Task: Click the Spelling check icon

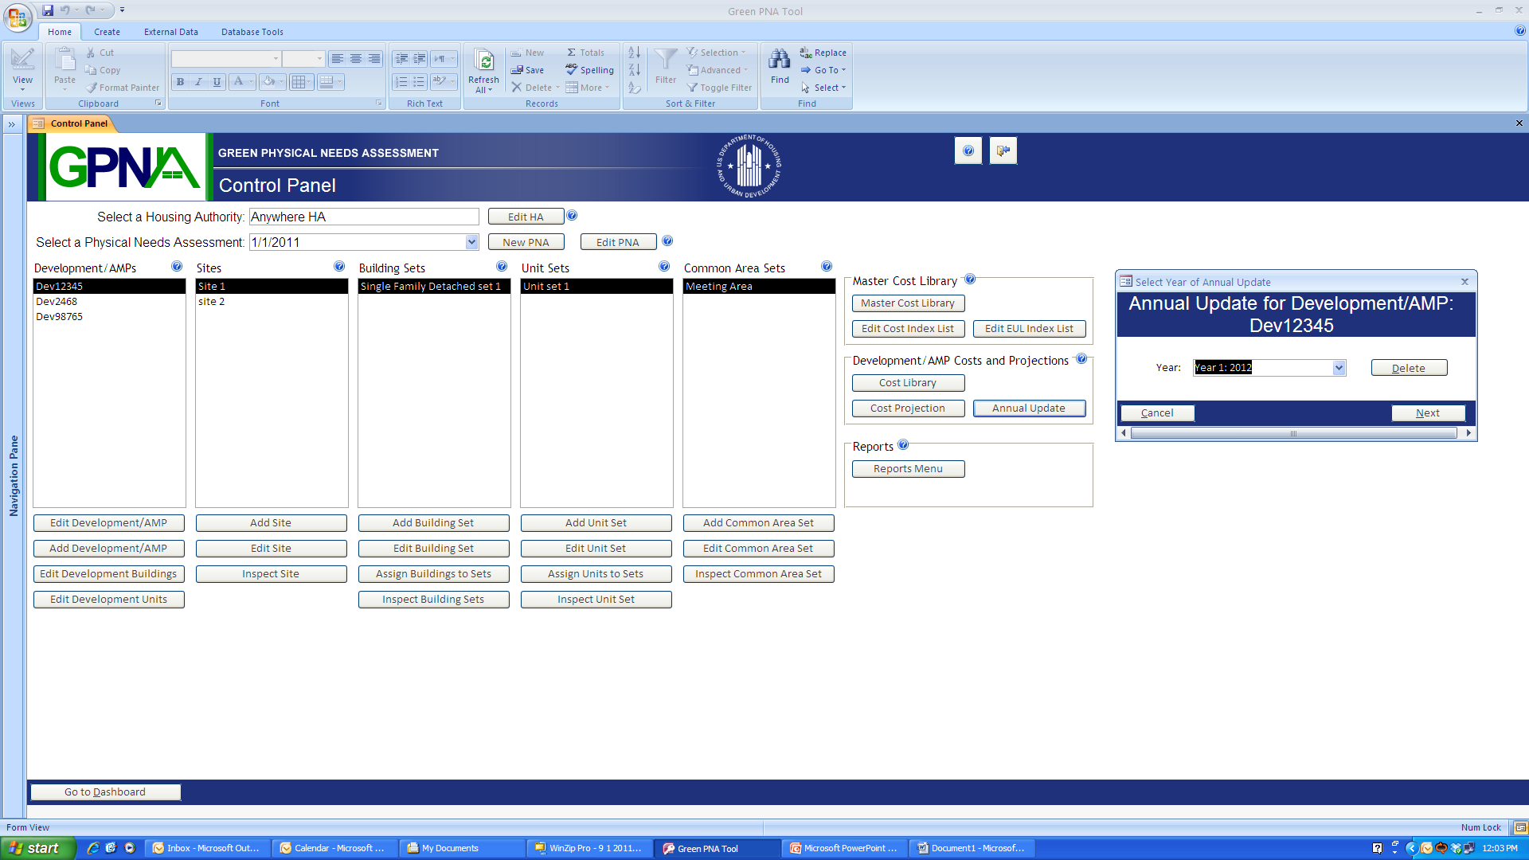Action: tap(571, 70)
